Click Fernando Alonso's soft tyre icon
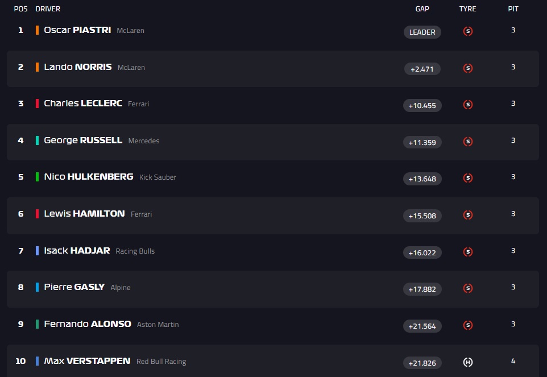 pos(468,325)
